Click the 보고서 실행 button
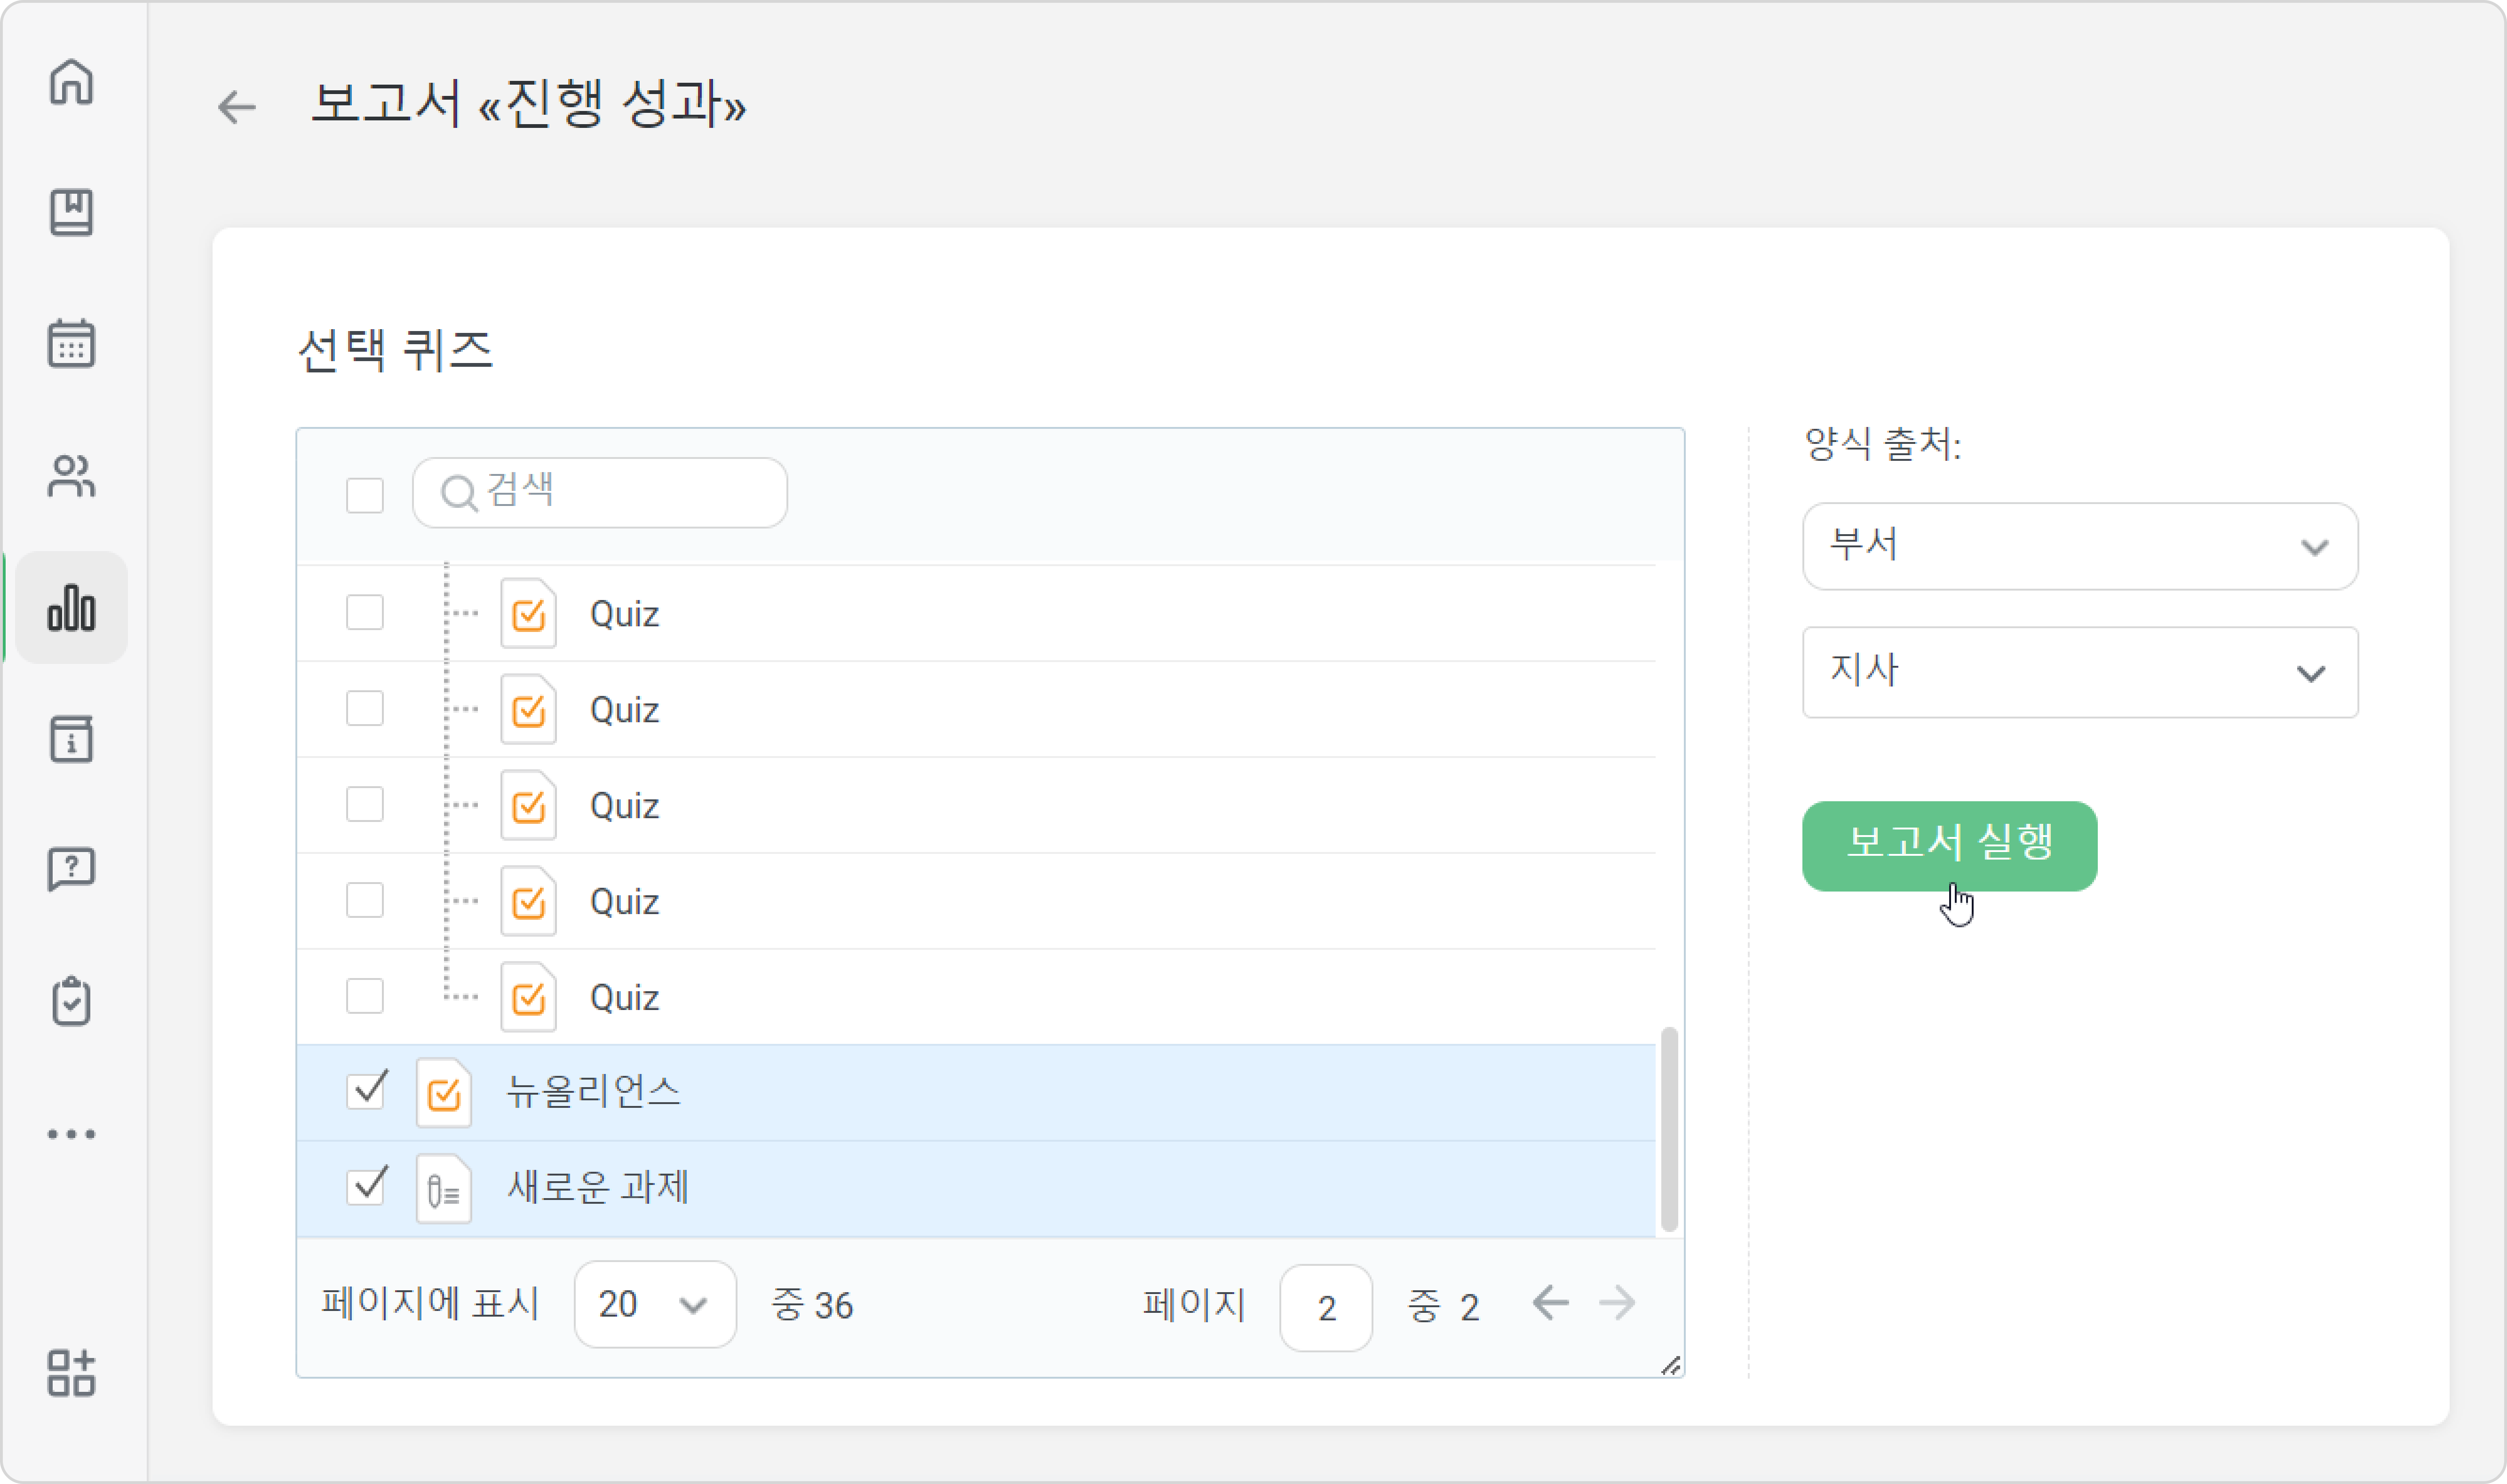This screenshot has height=1484, width=2507. click(1949, 846)
